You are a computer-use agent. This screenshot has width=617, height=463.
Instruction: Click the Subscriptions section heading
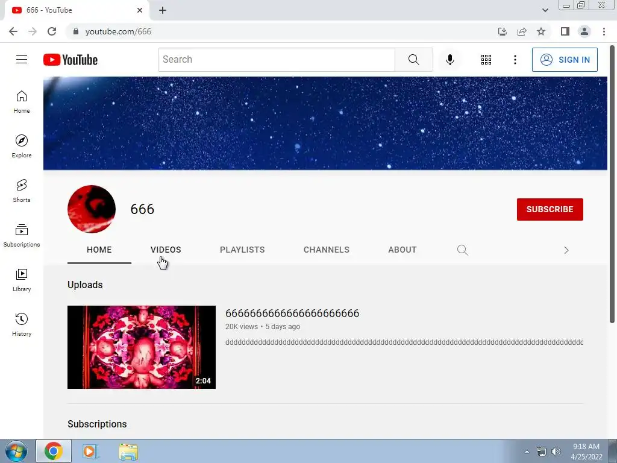coord(97,424)
